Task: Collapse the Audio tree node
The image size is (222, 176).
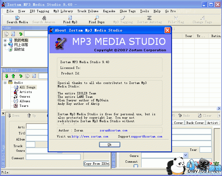Action: [x=5, y=82]
